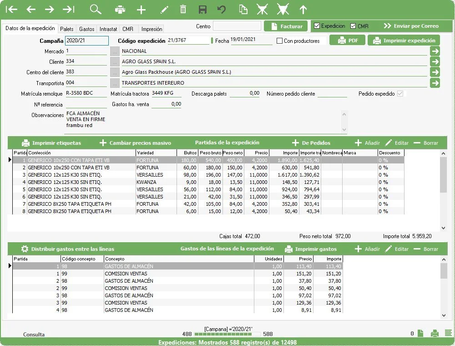The width and height of the screenshot is (455, 346).
Task: Click the Centro input field
Action: [x=237, y=26]
